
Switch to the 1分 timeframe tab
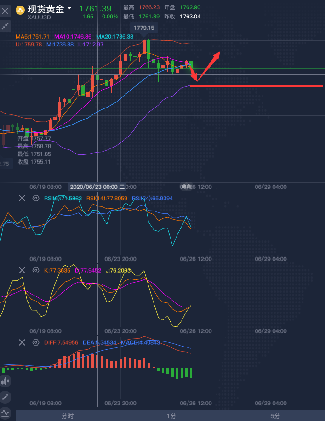(171, 415)
